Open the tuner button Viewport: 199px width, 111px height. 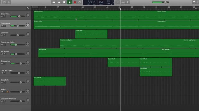tap(118, 2)
